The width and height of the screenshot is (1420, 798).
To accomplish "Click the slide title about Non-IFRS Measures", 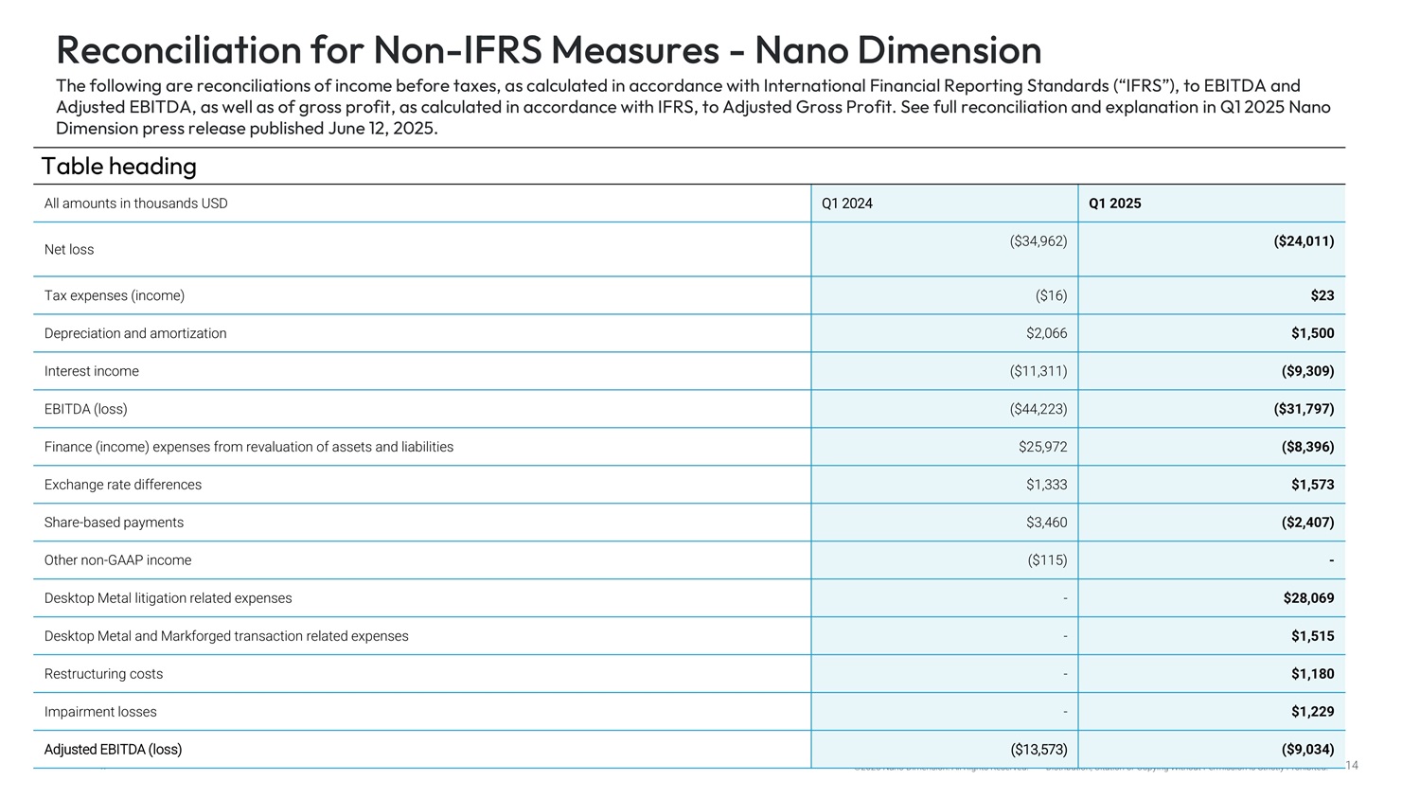I will [548, 49].
